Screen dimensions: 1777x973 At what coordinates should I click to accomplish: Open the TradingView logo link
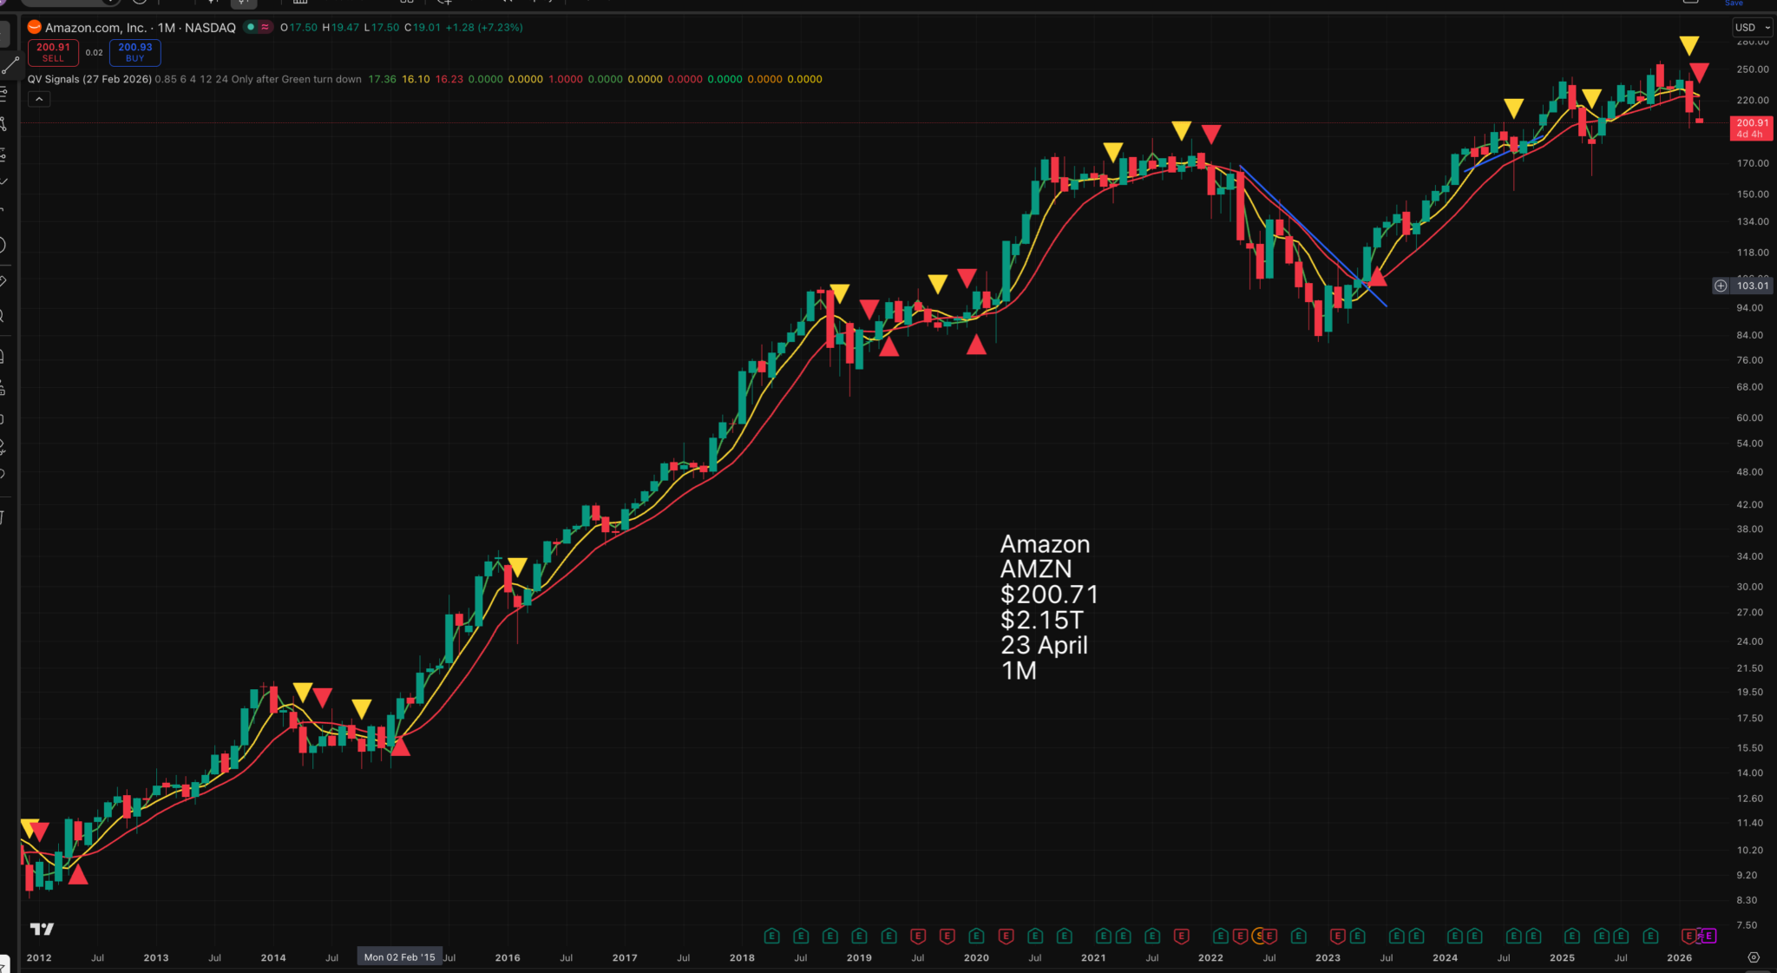(42, 929)
